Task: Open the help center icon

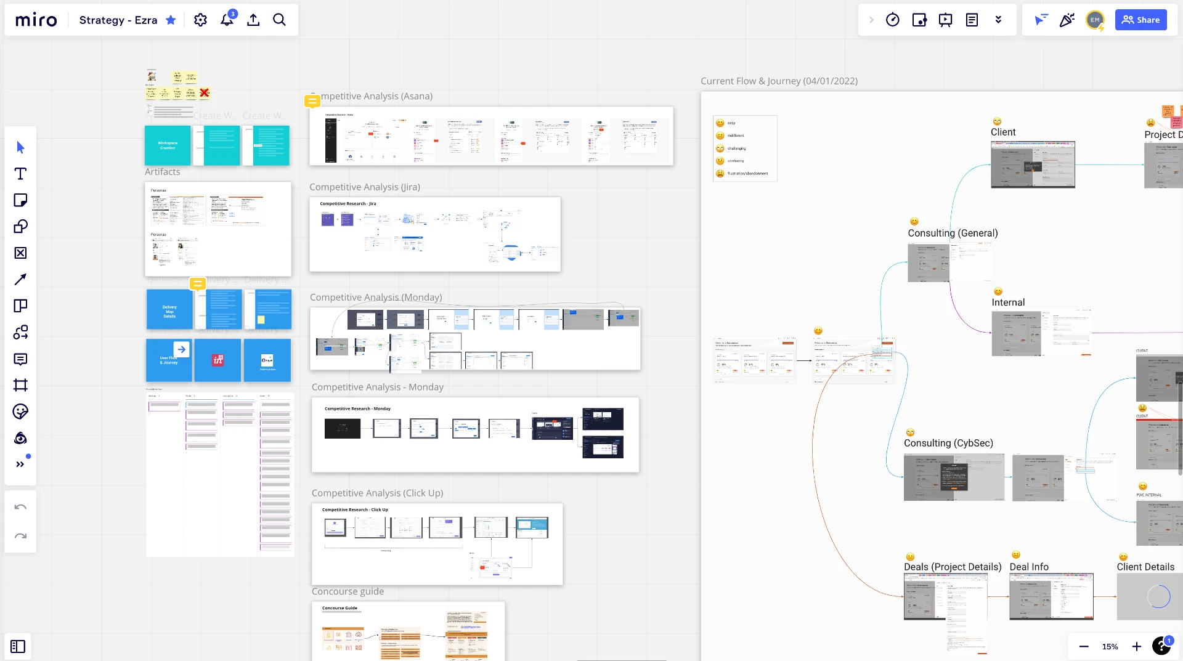Action: coord(1162,646)
